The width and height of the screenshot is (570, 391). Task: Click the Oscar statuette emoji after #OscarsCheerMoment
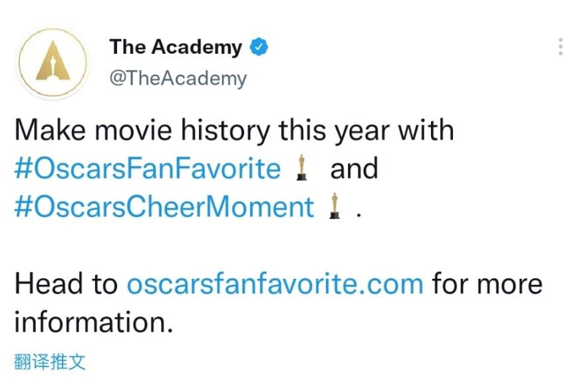334,207
